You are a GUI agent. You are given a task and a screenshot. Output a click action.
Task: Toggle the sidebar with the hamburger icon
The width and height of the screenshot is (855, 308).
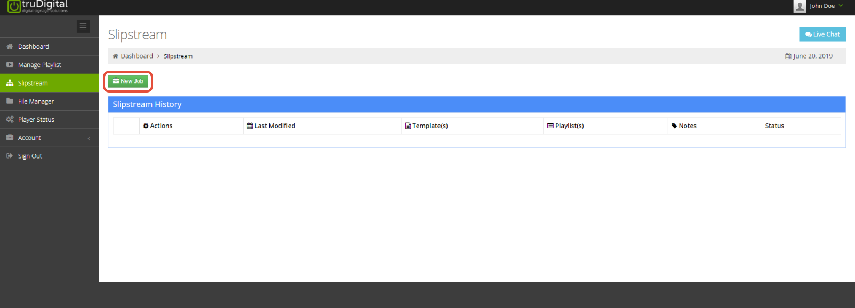point(83,26)
